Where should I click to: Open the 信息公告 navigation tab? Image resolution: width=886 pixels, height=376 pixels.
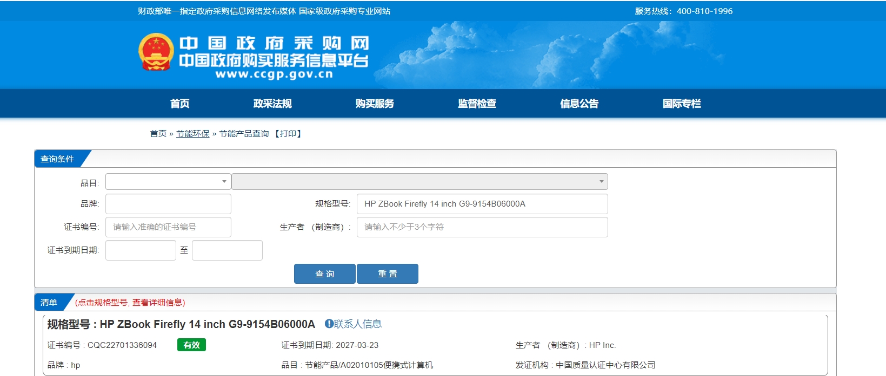click(x=579, y=104)
